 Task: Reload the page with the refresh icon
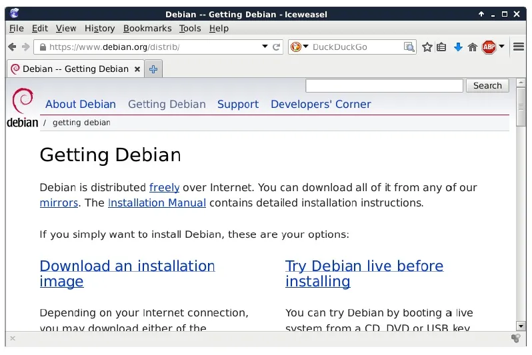(x=276, y=47)
